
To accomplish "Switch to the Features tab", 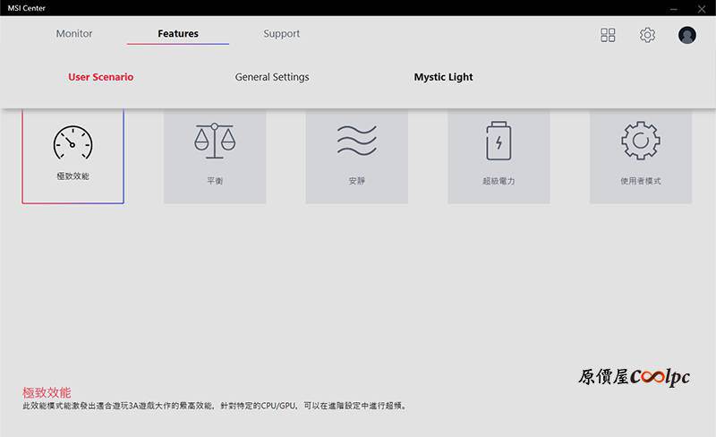I will pyautogui.click(x=178, y=33).
